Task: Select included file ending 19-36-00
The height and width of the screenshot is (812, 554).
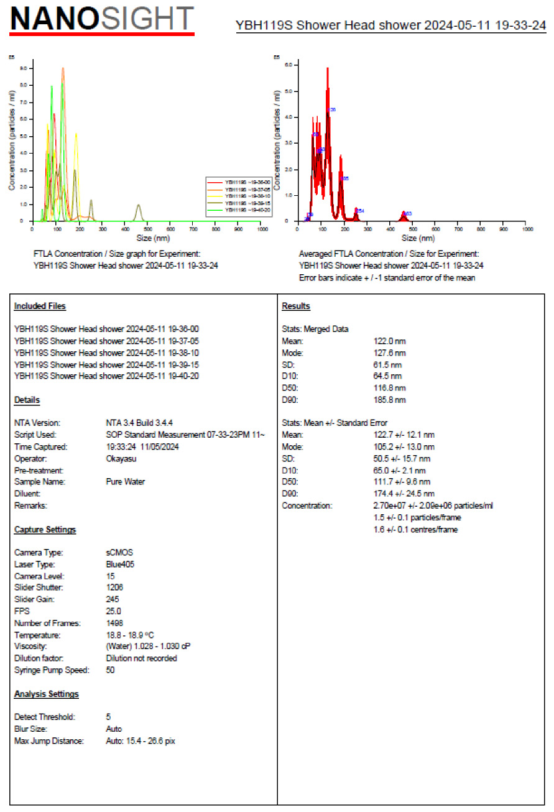Action: point(106,329)
